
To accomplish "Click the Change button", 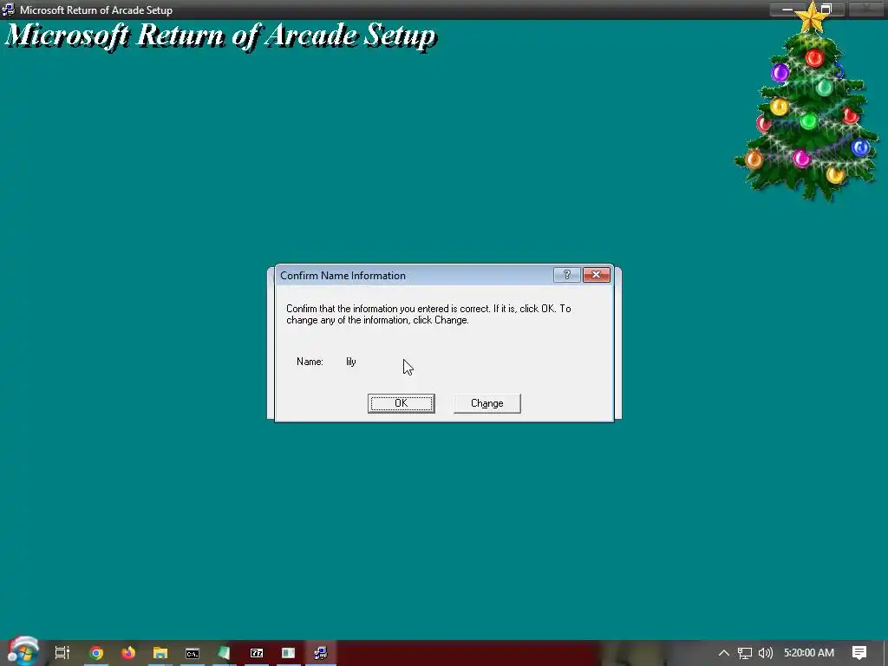I will click(487, 403).
